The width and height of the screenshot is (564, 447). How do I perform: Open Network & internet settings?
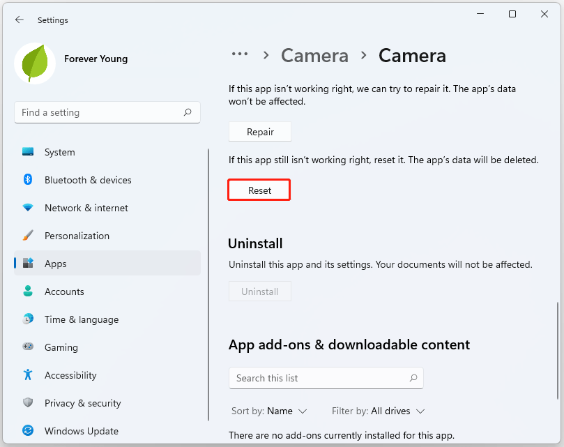pos(86,208)
